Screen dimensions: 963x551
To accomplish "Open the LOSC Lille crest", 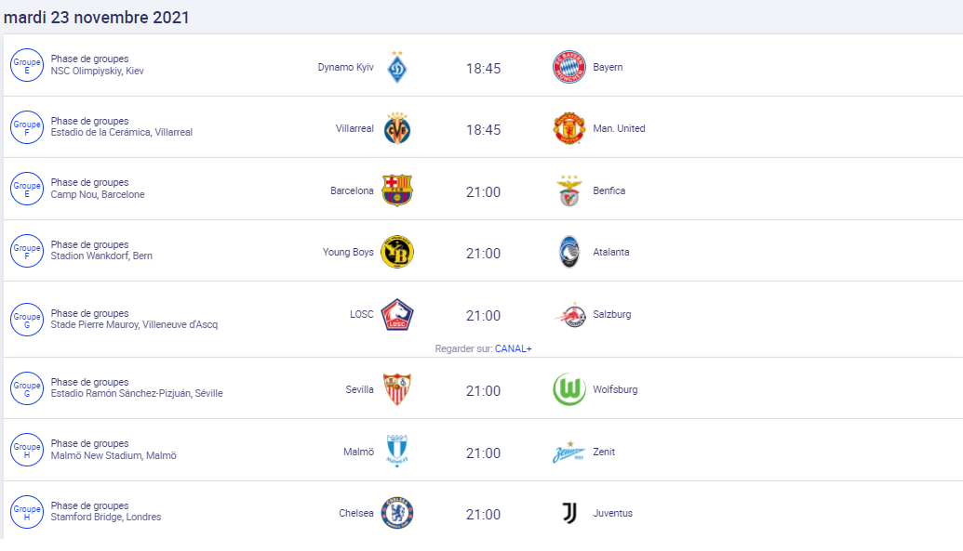I will pos(397,315).
